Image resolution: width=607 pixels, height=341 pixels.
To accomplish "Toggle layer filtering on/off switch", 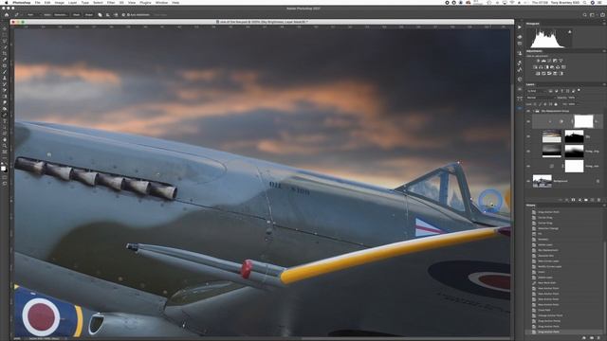I will click(579, 90).
